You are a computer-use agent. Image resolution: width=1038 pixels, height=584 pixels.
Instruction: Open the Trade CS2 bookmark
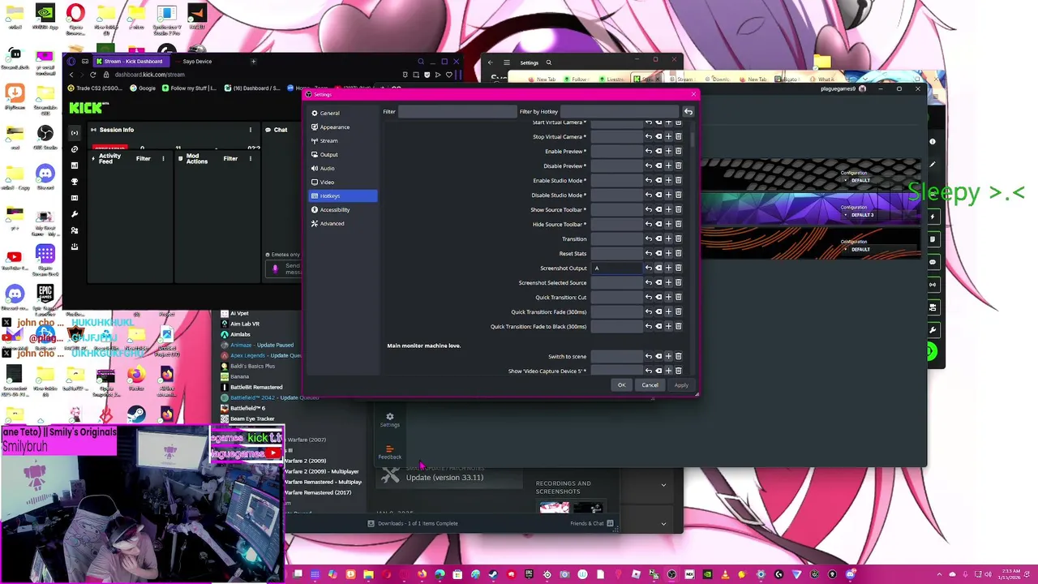tap(97, 88)
